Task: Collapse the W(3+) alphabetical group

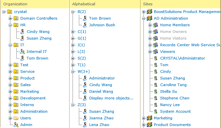Action: tap(73, 72)
